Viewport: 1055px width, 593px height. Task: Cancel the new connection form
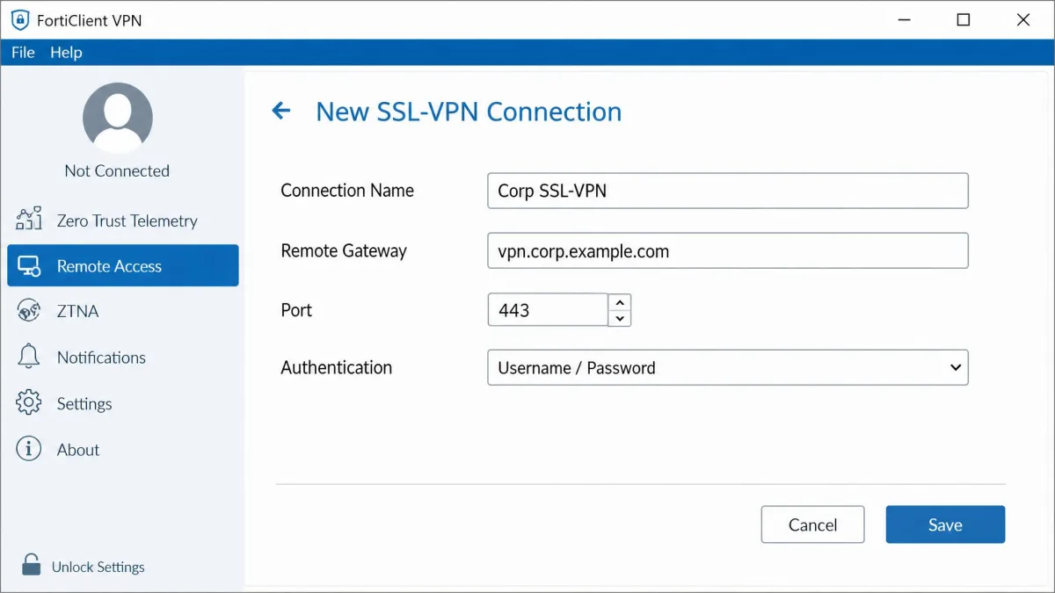[812, 524]
